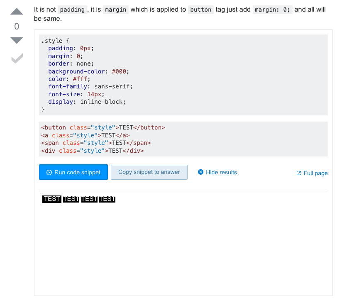
Task: Upvote the answer using the up arrow
Action: click(x=16, y=11)
